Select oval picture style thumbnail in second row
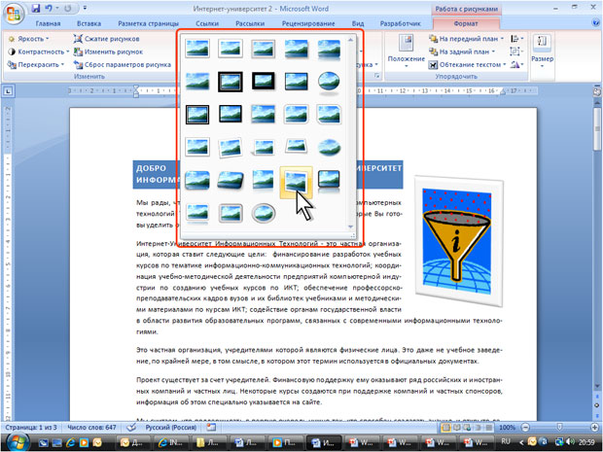Image resolution: width=603 pixels, height=452 pixels. click(x=329, y=82)
